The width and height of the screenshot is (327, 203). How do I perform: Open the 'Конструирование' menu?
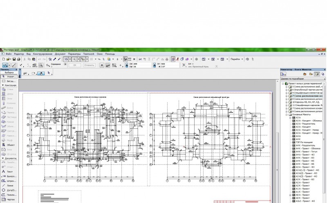click(43, 54)
